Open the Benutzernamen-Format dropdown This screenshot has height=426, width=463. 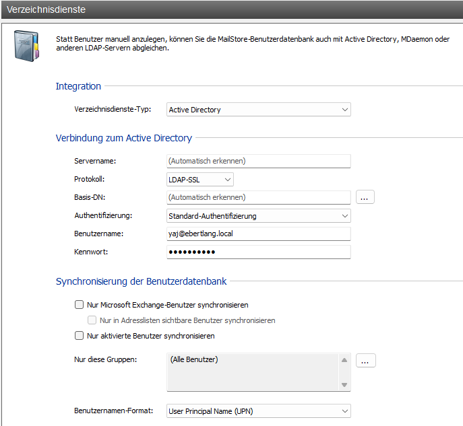coord(258,411)
